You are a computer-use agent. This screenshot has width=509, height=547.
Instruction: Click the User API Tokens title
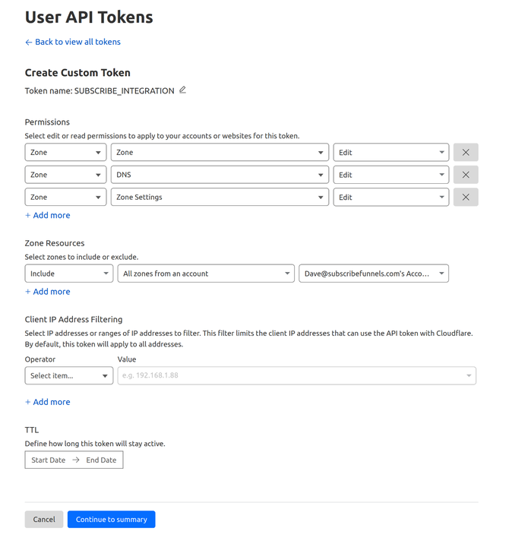coord(89,17)
